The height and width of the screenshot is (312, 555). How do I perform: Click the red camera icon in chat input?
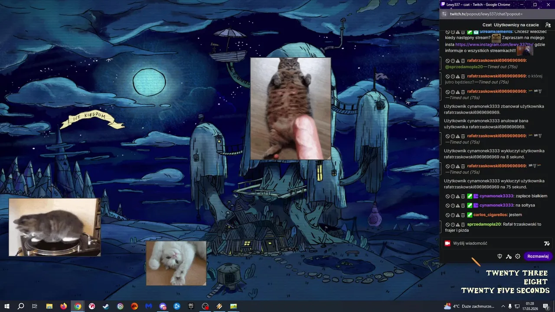[447, 244]
